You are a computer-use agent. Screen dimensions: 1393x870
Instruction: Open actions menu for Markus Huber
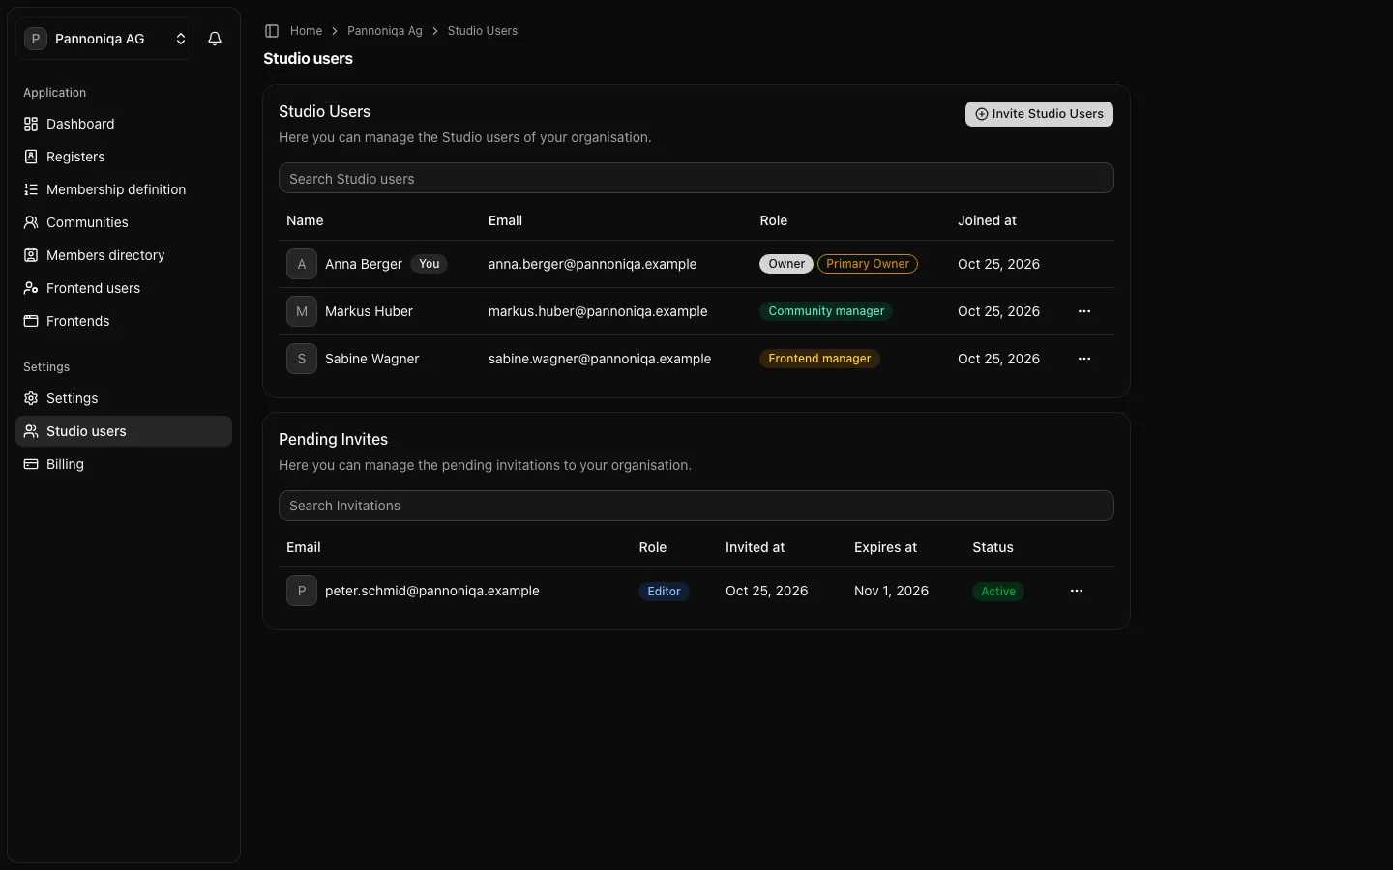[1084, 311]
